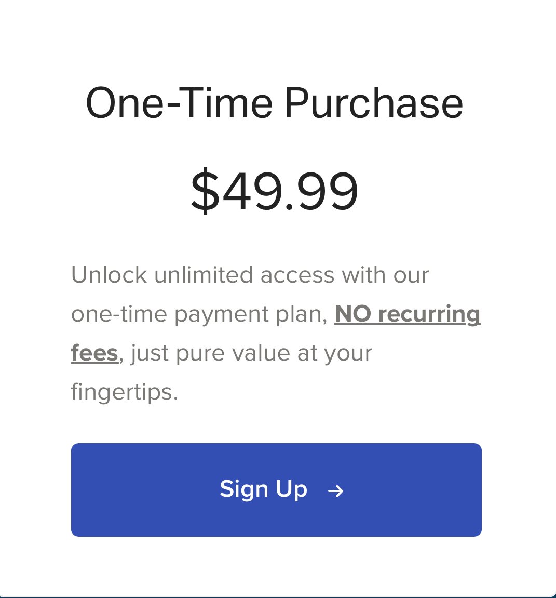
Task: Select the "One-Time Purchase" heading
Action: (x=275, y=103)
